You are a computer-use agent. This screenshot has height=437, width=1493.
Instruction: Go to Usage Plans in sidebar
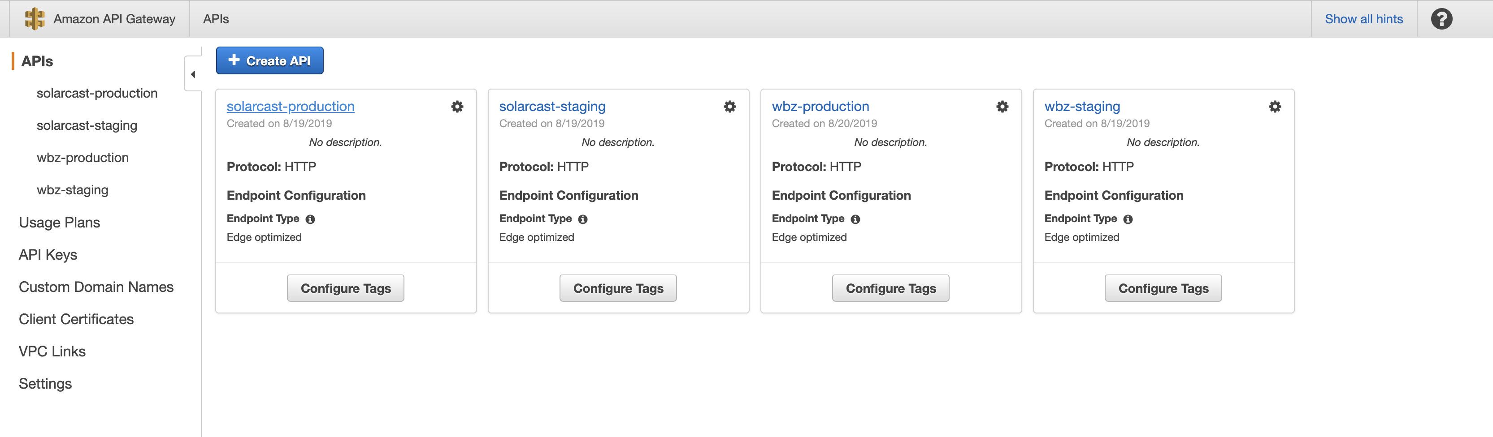pos(59,222)
